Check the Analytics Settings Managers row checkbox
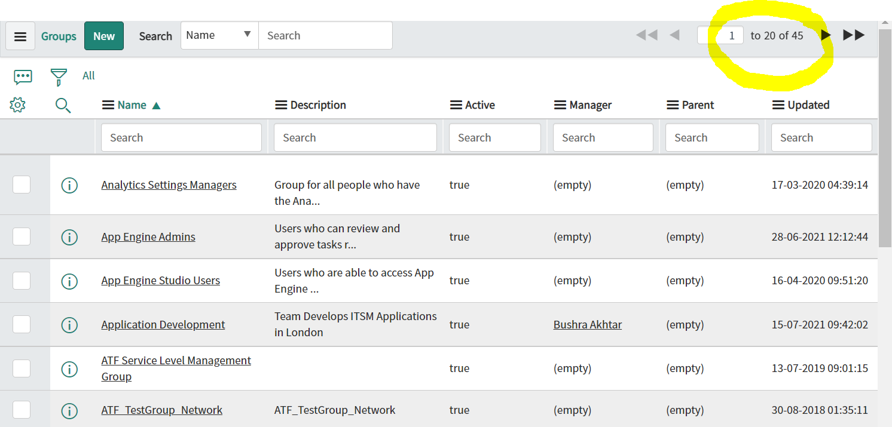This screenshot has height=427, width=892. tap(22, 185)
